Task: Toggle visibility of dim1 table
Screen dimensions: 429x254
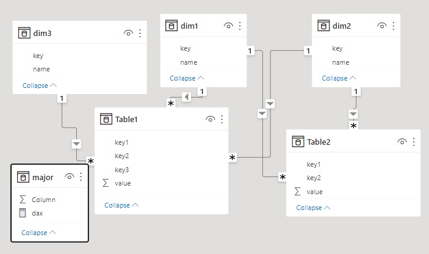Action: click(x=228, y=26)
